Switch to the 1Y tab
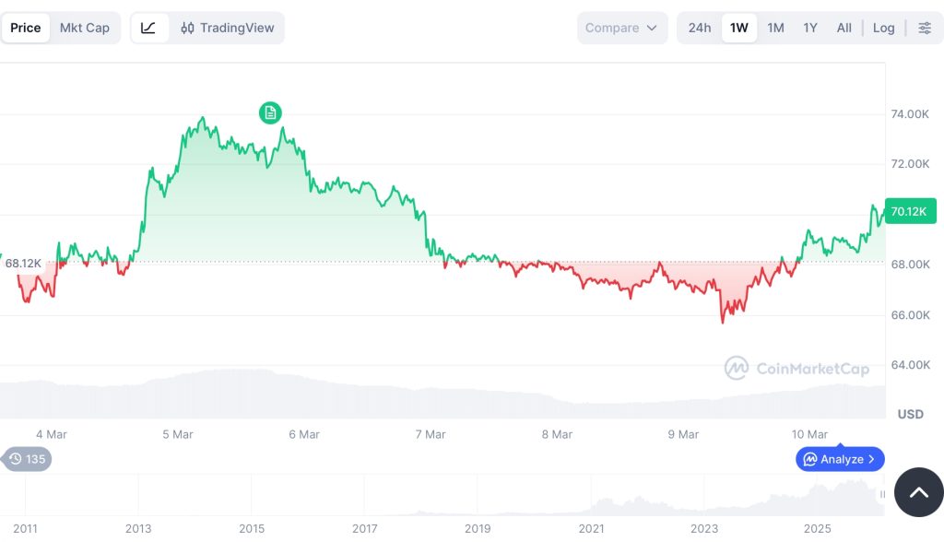 (x=809, y=28)
